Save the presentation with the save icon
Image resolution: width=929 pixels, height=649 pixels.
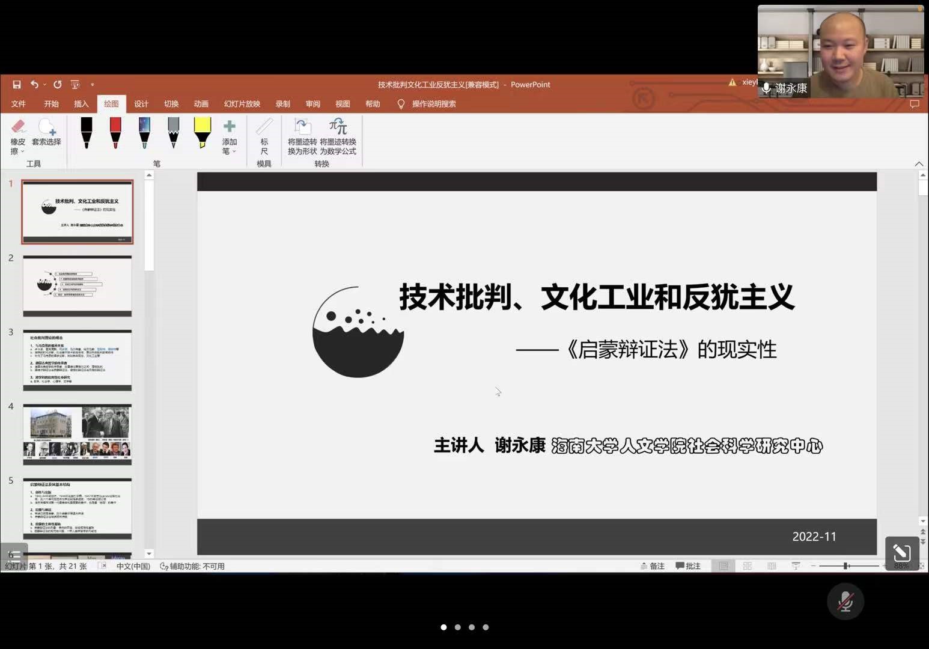coord(17,85)
